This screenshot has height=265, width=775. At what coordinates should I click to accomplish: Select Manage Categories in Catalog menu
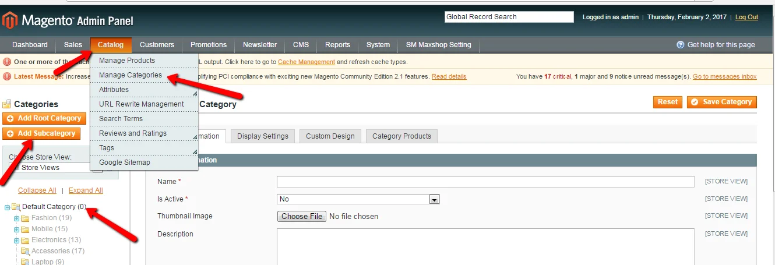tap(144, 75)
